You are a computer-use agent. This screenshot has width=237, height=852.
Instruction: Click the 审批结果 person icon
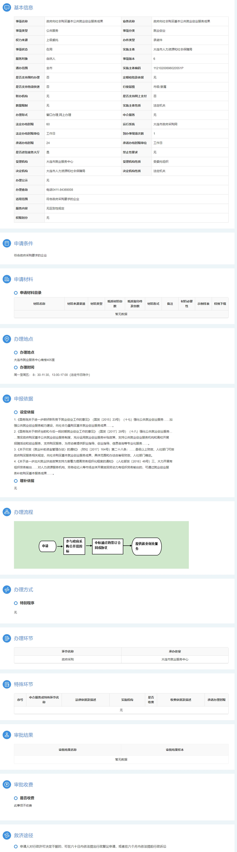(7, 735)
